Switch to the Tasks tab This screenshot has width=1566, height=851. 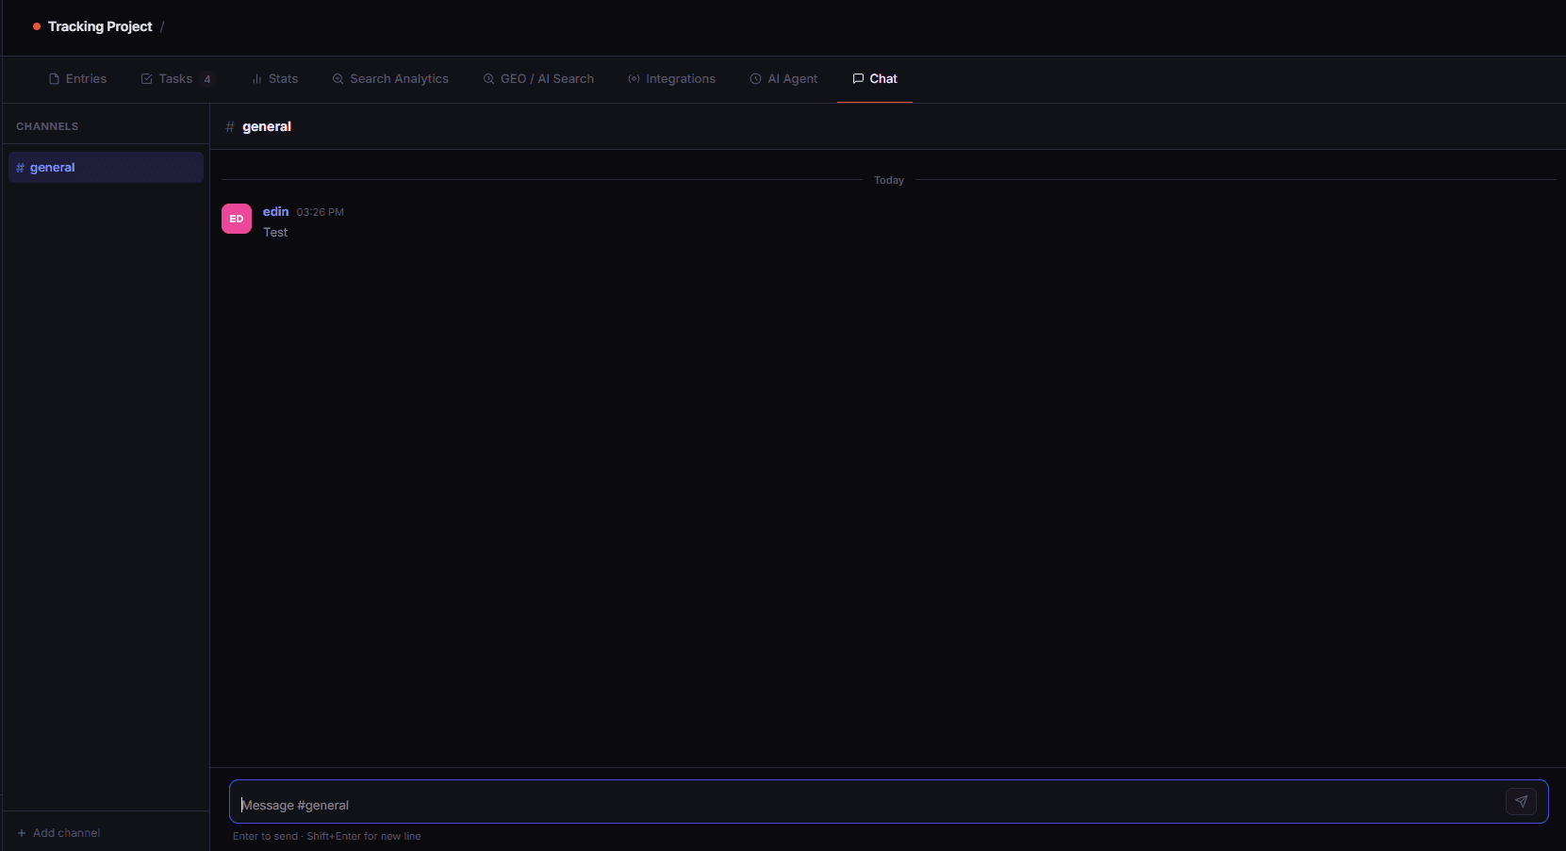tap(177, 79)
